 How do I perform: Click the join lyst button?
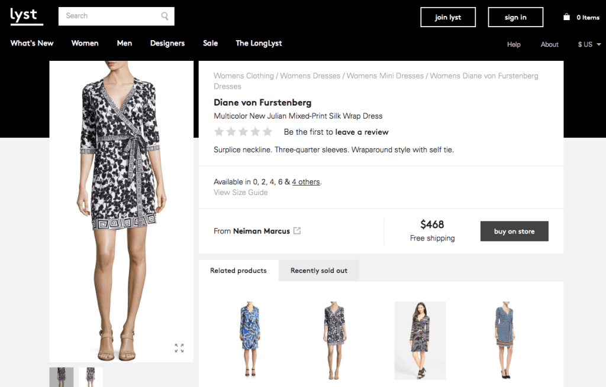click(448, 17)
